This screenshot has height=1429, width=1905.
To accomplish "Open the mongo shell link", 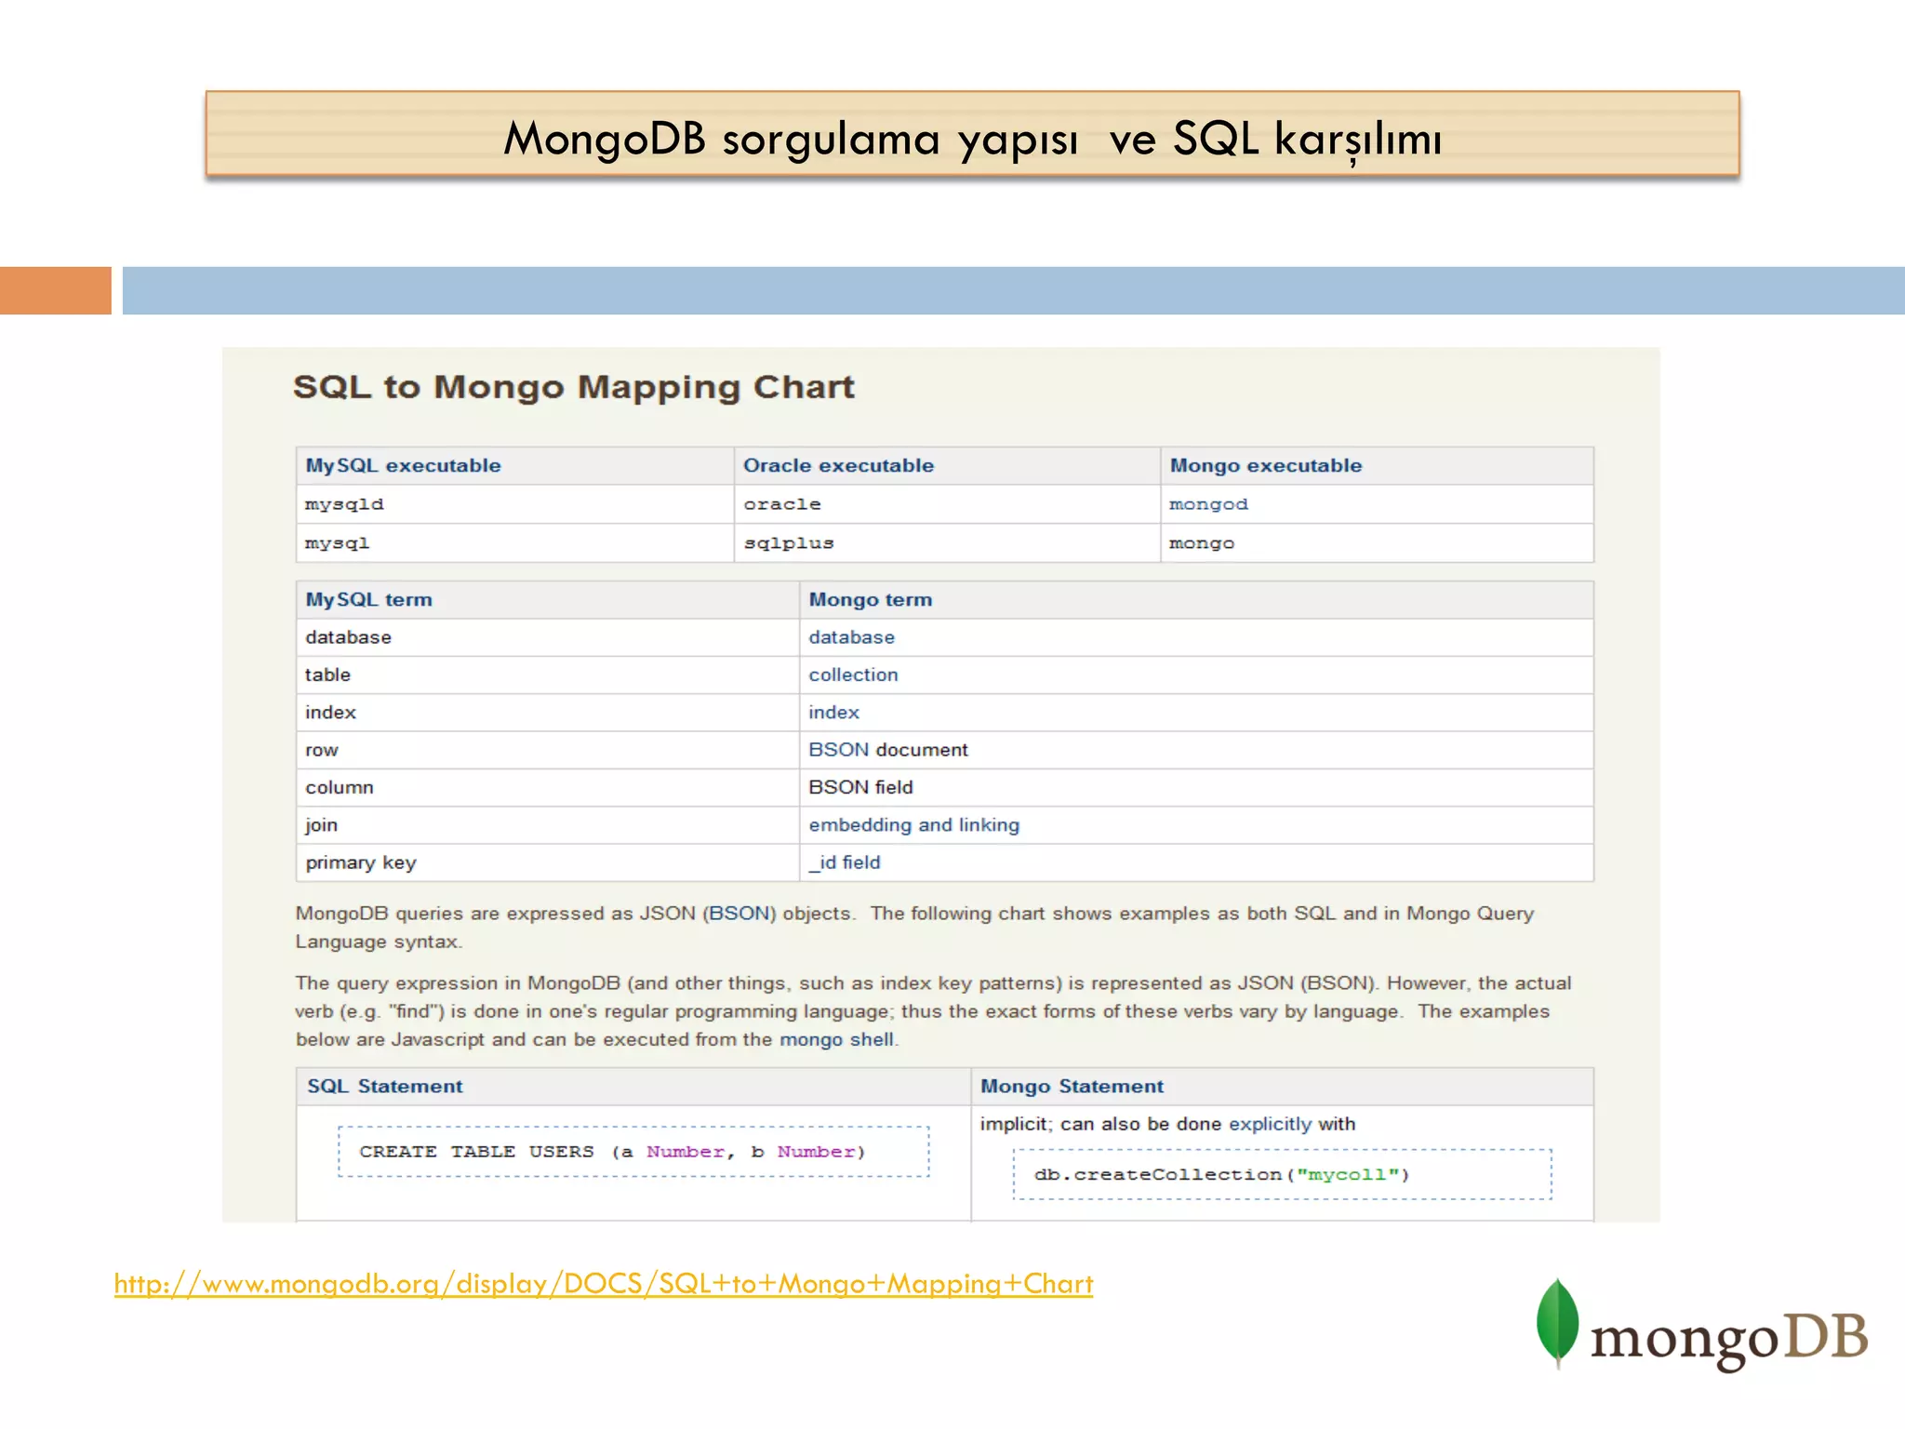I will click(836, 1039).
